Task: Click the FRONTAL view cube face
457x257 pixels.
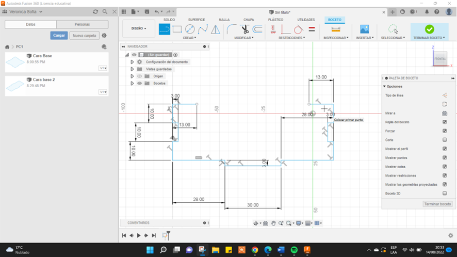Action: [x=440, y=59]
